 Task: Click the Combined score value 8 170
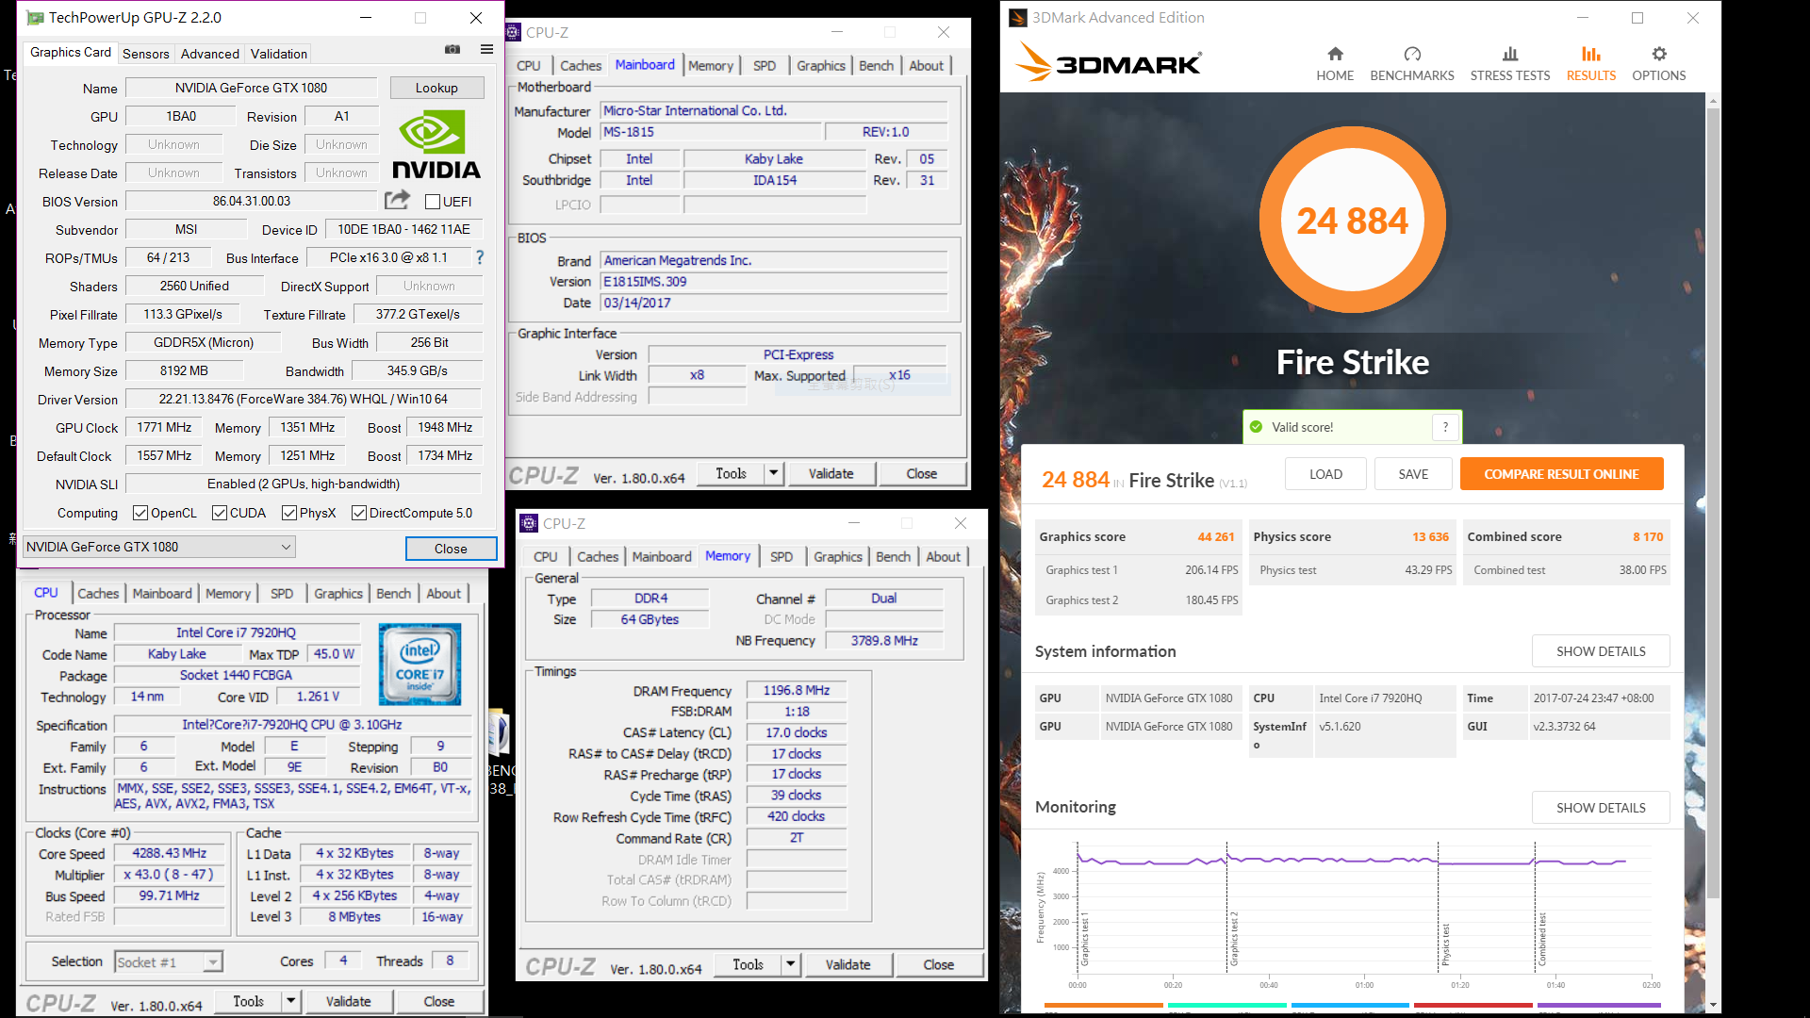click(x=1648, y=536)
